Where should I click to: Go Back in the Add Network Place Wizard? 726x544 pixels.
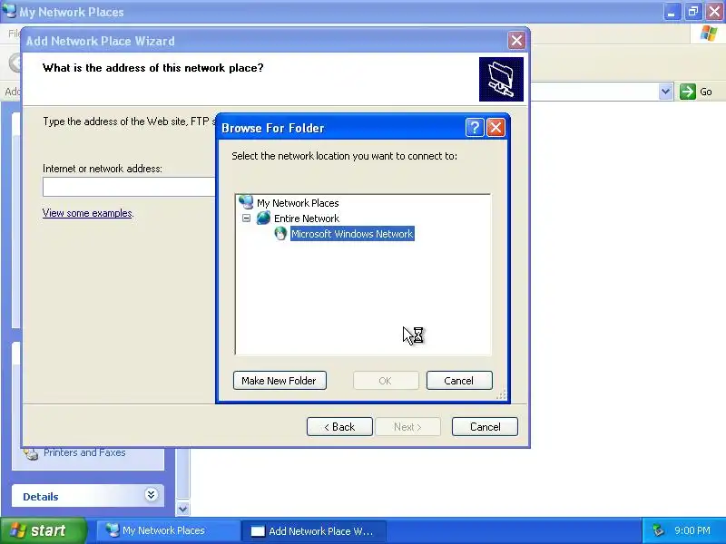coord(339,426)
